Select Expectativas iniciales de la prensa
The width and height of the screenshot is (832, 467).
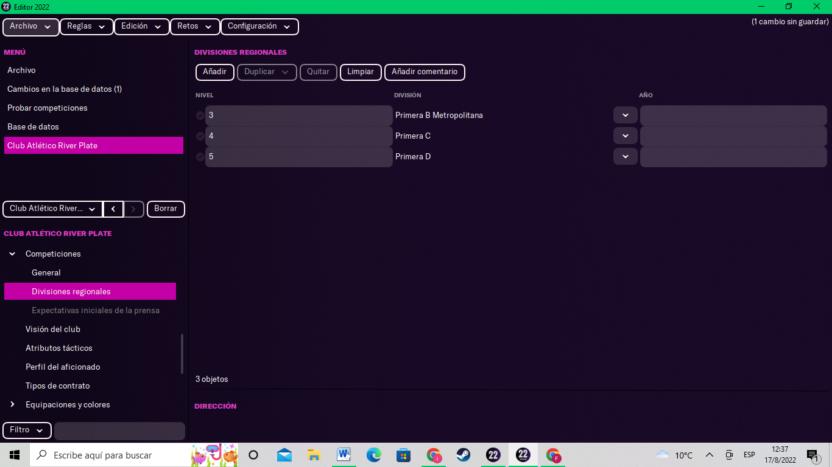coord(96,311)
